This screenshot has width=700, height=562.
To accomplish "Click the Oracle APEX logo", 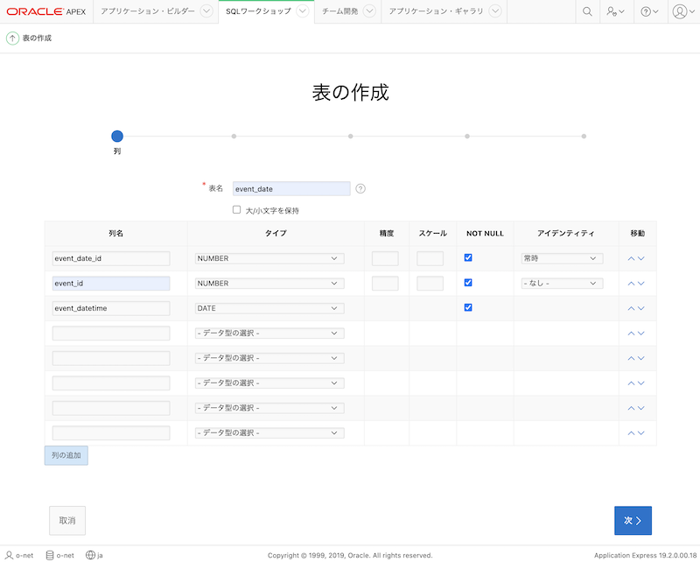I will tap(46, 11).
